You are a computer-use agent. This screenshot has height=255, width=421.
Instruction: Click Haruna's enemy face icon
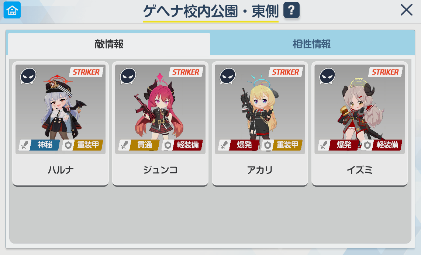coord(28,76)
